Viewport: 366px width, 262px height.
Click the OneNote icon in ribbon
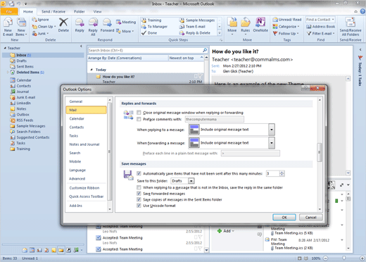260,23
